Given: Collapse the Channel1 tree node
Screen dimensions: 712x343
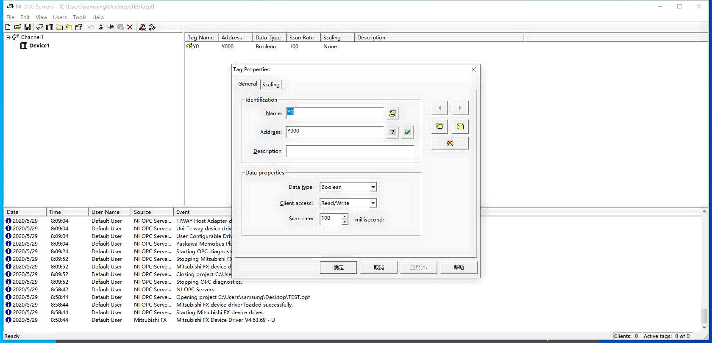Looking at the screenshot, I should (x=8, y=37).
